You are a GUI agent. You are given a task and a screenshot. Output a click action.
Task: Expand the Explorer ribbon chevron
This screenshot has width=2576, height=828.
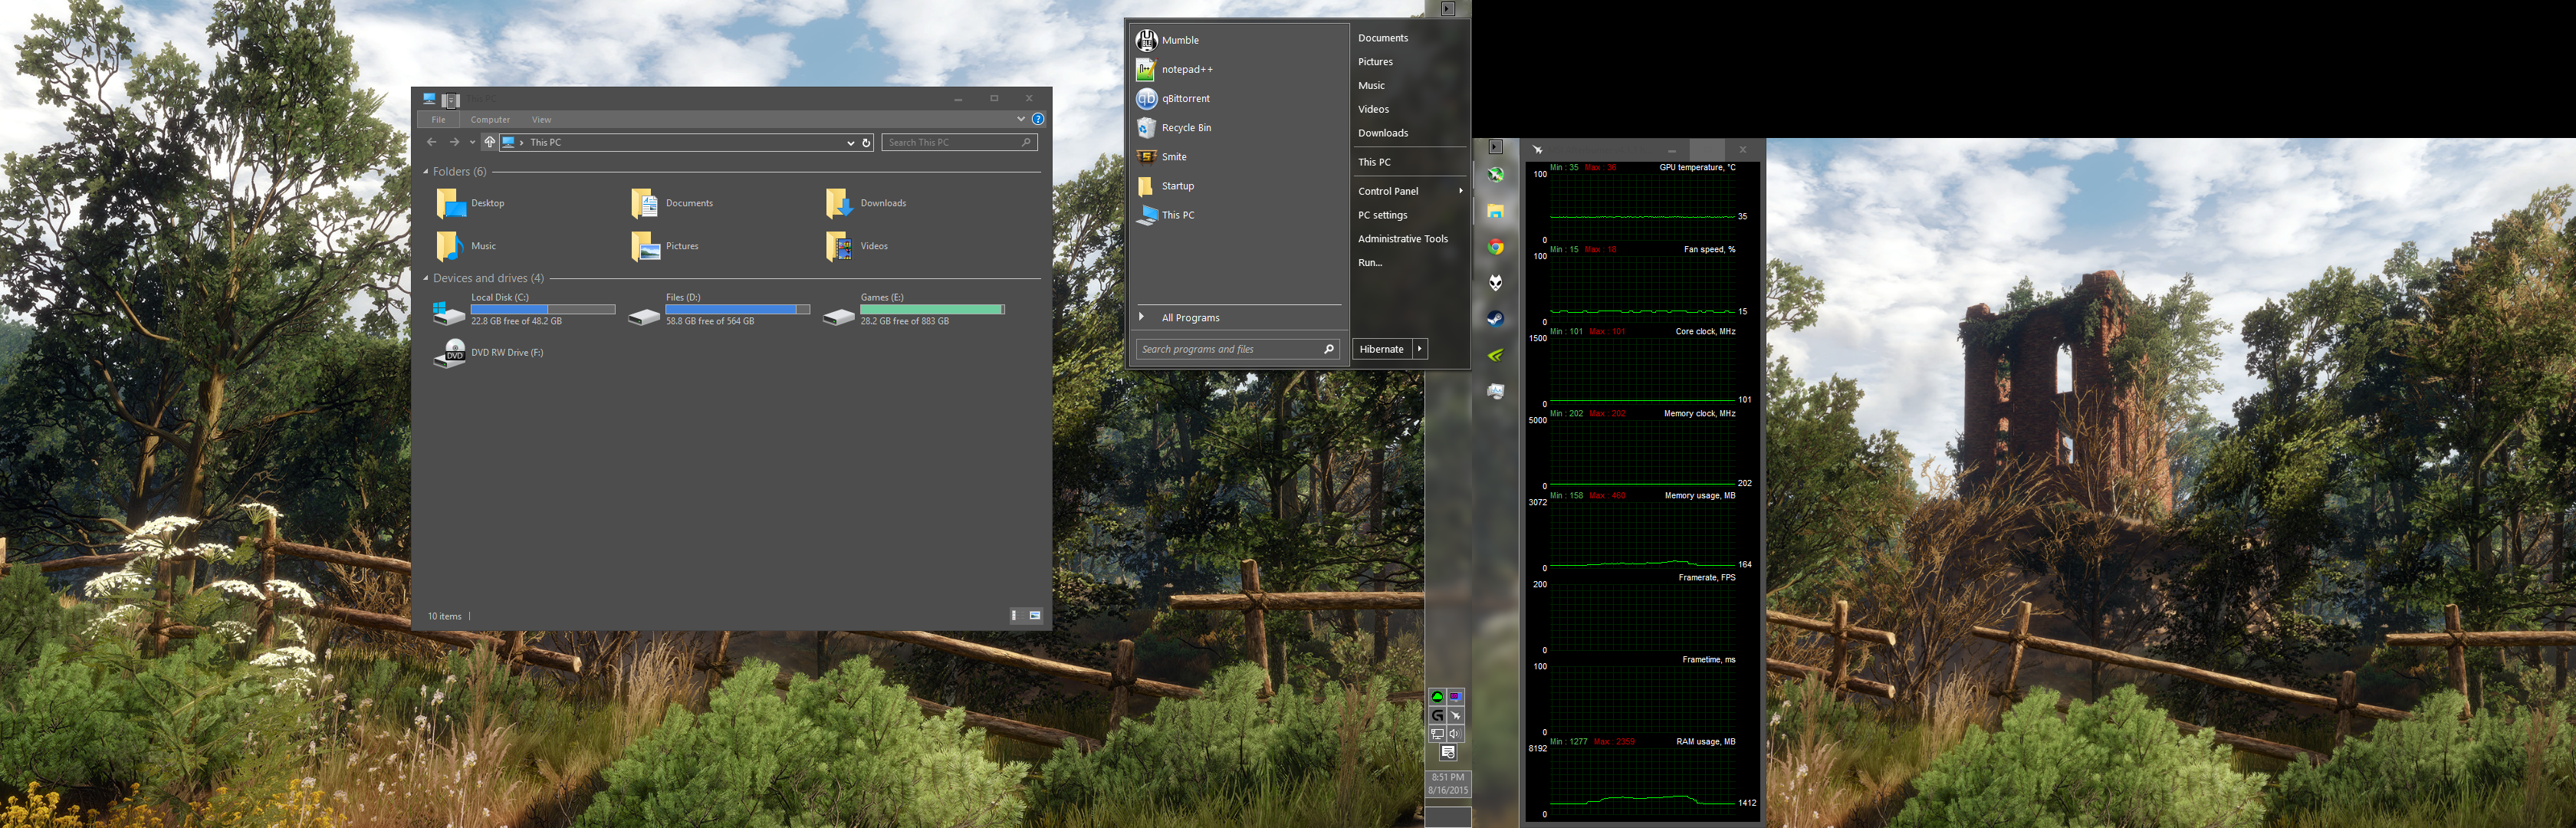point(1021,119)
